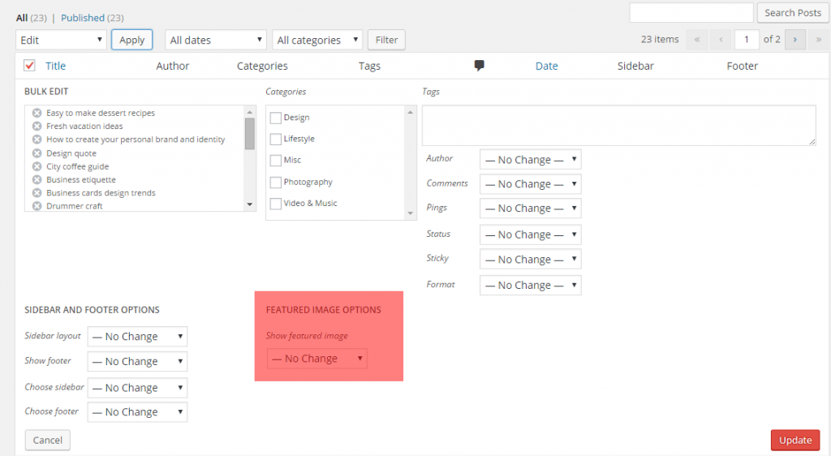This screenshot has width=831, height=456.
Task: Remove 'Fresh vacation ideas' from bulk edit
Action: (37, 126)
